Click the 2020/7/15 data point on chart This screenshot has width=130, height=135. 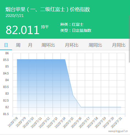(73, 95)
